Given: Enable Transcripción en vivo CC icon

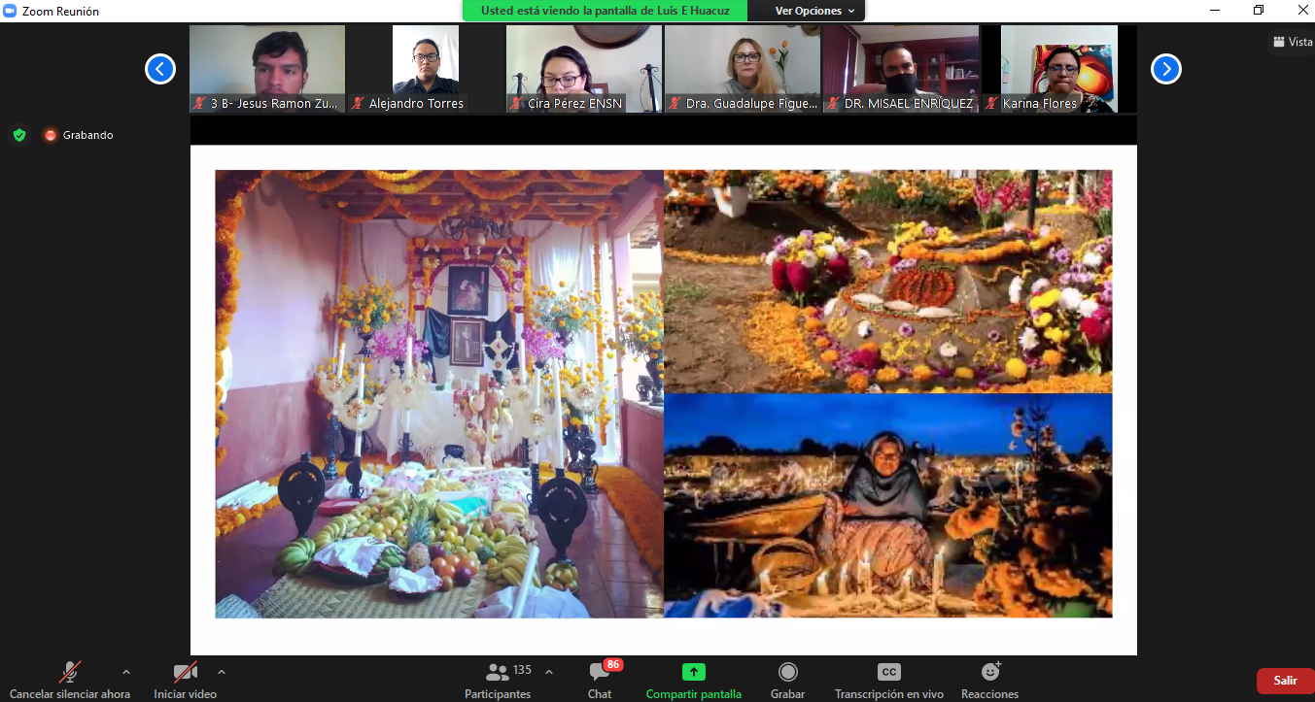Looking at the screenshot, I should [x=888, y=672].
